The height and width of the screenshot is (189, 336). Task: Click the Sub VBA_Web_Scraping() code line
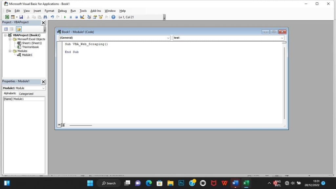click(86, 44)
